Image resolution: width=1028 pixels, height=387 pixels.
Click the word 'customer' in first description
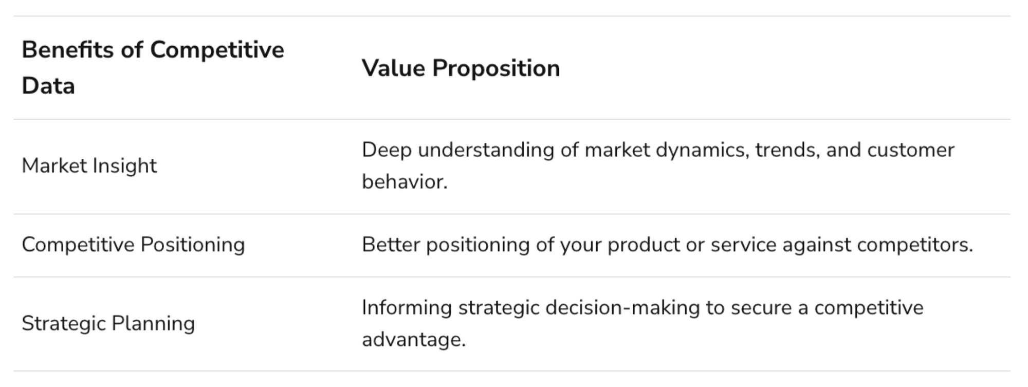click(x=911, y=150)
